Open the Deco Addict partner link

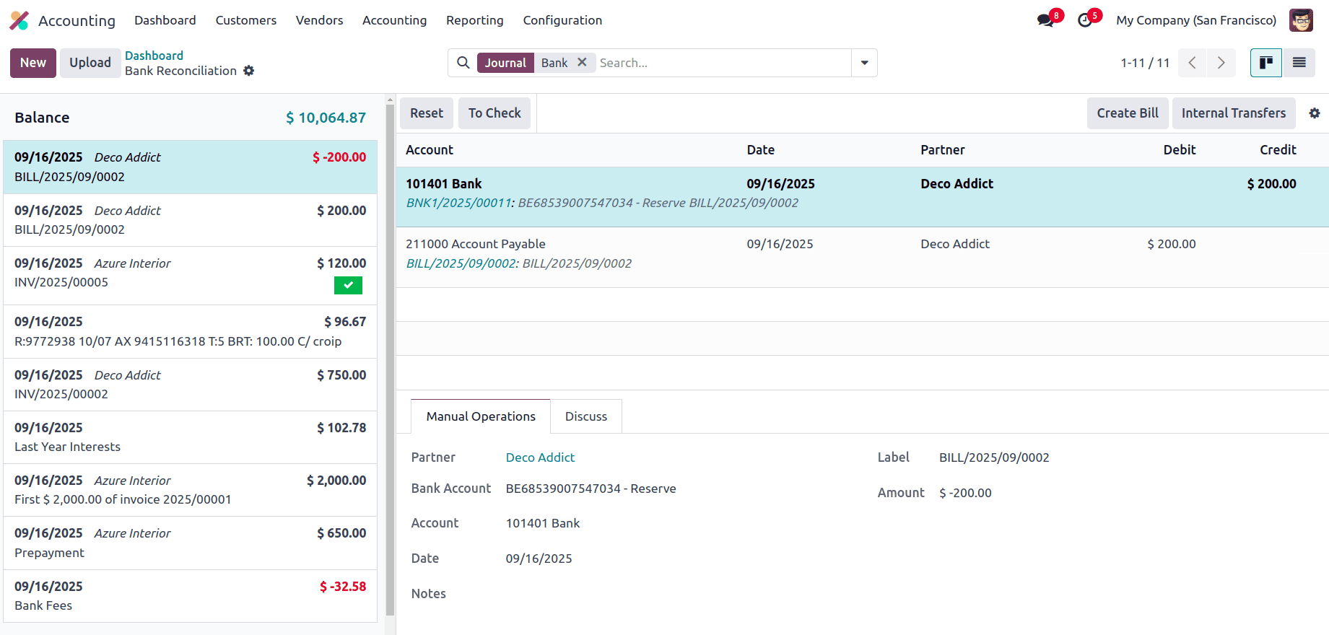point(540,457)
